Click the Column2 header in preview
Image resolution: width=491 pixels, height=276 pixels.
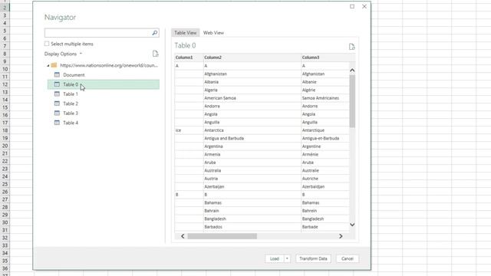(x=252, y=58)
